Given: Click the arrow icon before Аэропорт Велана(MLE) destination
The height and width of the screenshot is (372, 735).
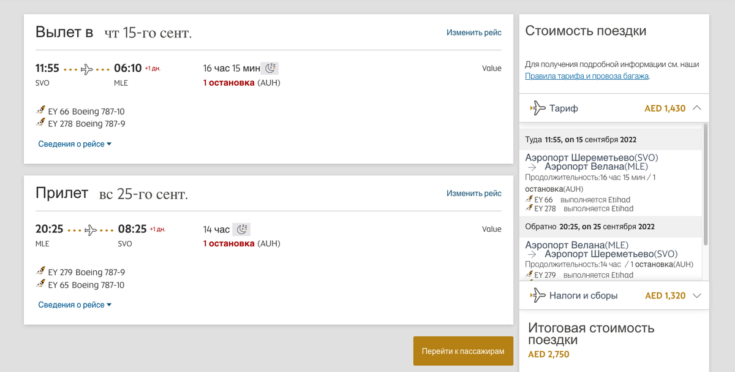Looking at the screenshot, I should tap(532, 167).
